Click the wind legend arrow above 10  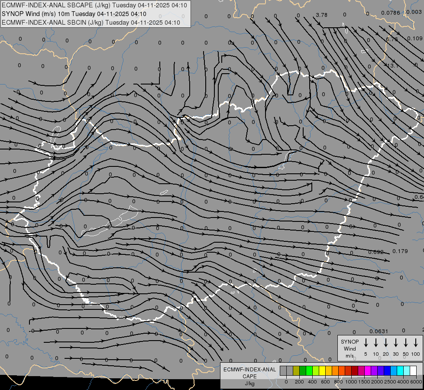point(375,343)
